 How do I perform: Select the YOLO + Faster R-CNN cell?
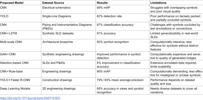pyautogui.click(x=21, y=82)
